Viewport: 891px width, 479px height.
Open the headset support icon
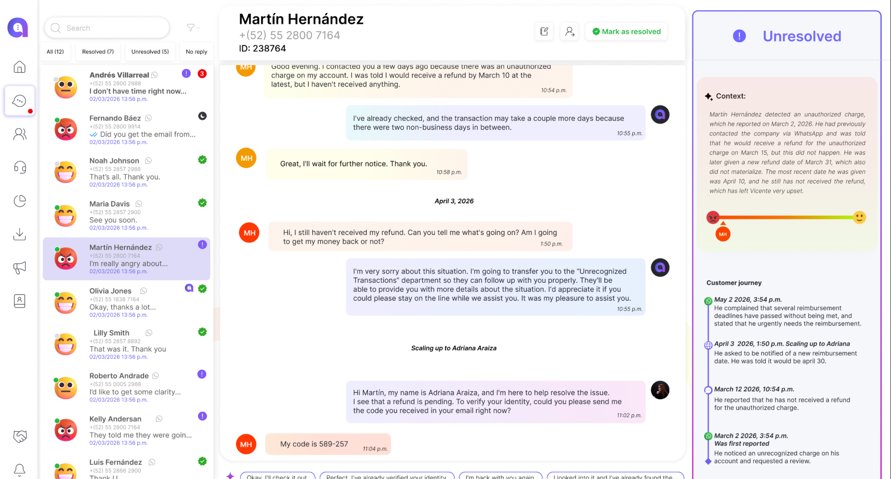pyautogui.click(x=19, y=167)
